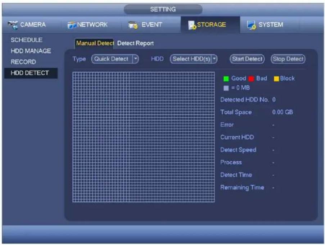
Task: Select RECORD in the sidebar
Action: pyautogui.click(x=23, y=62)
